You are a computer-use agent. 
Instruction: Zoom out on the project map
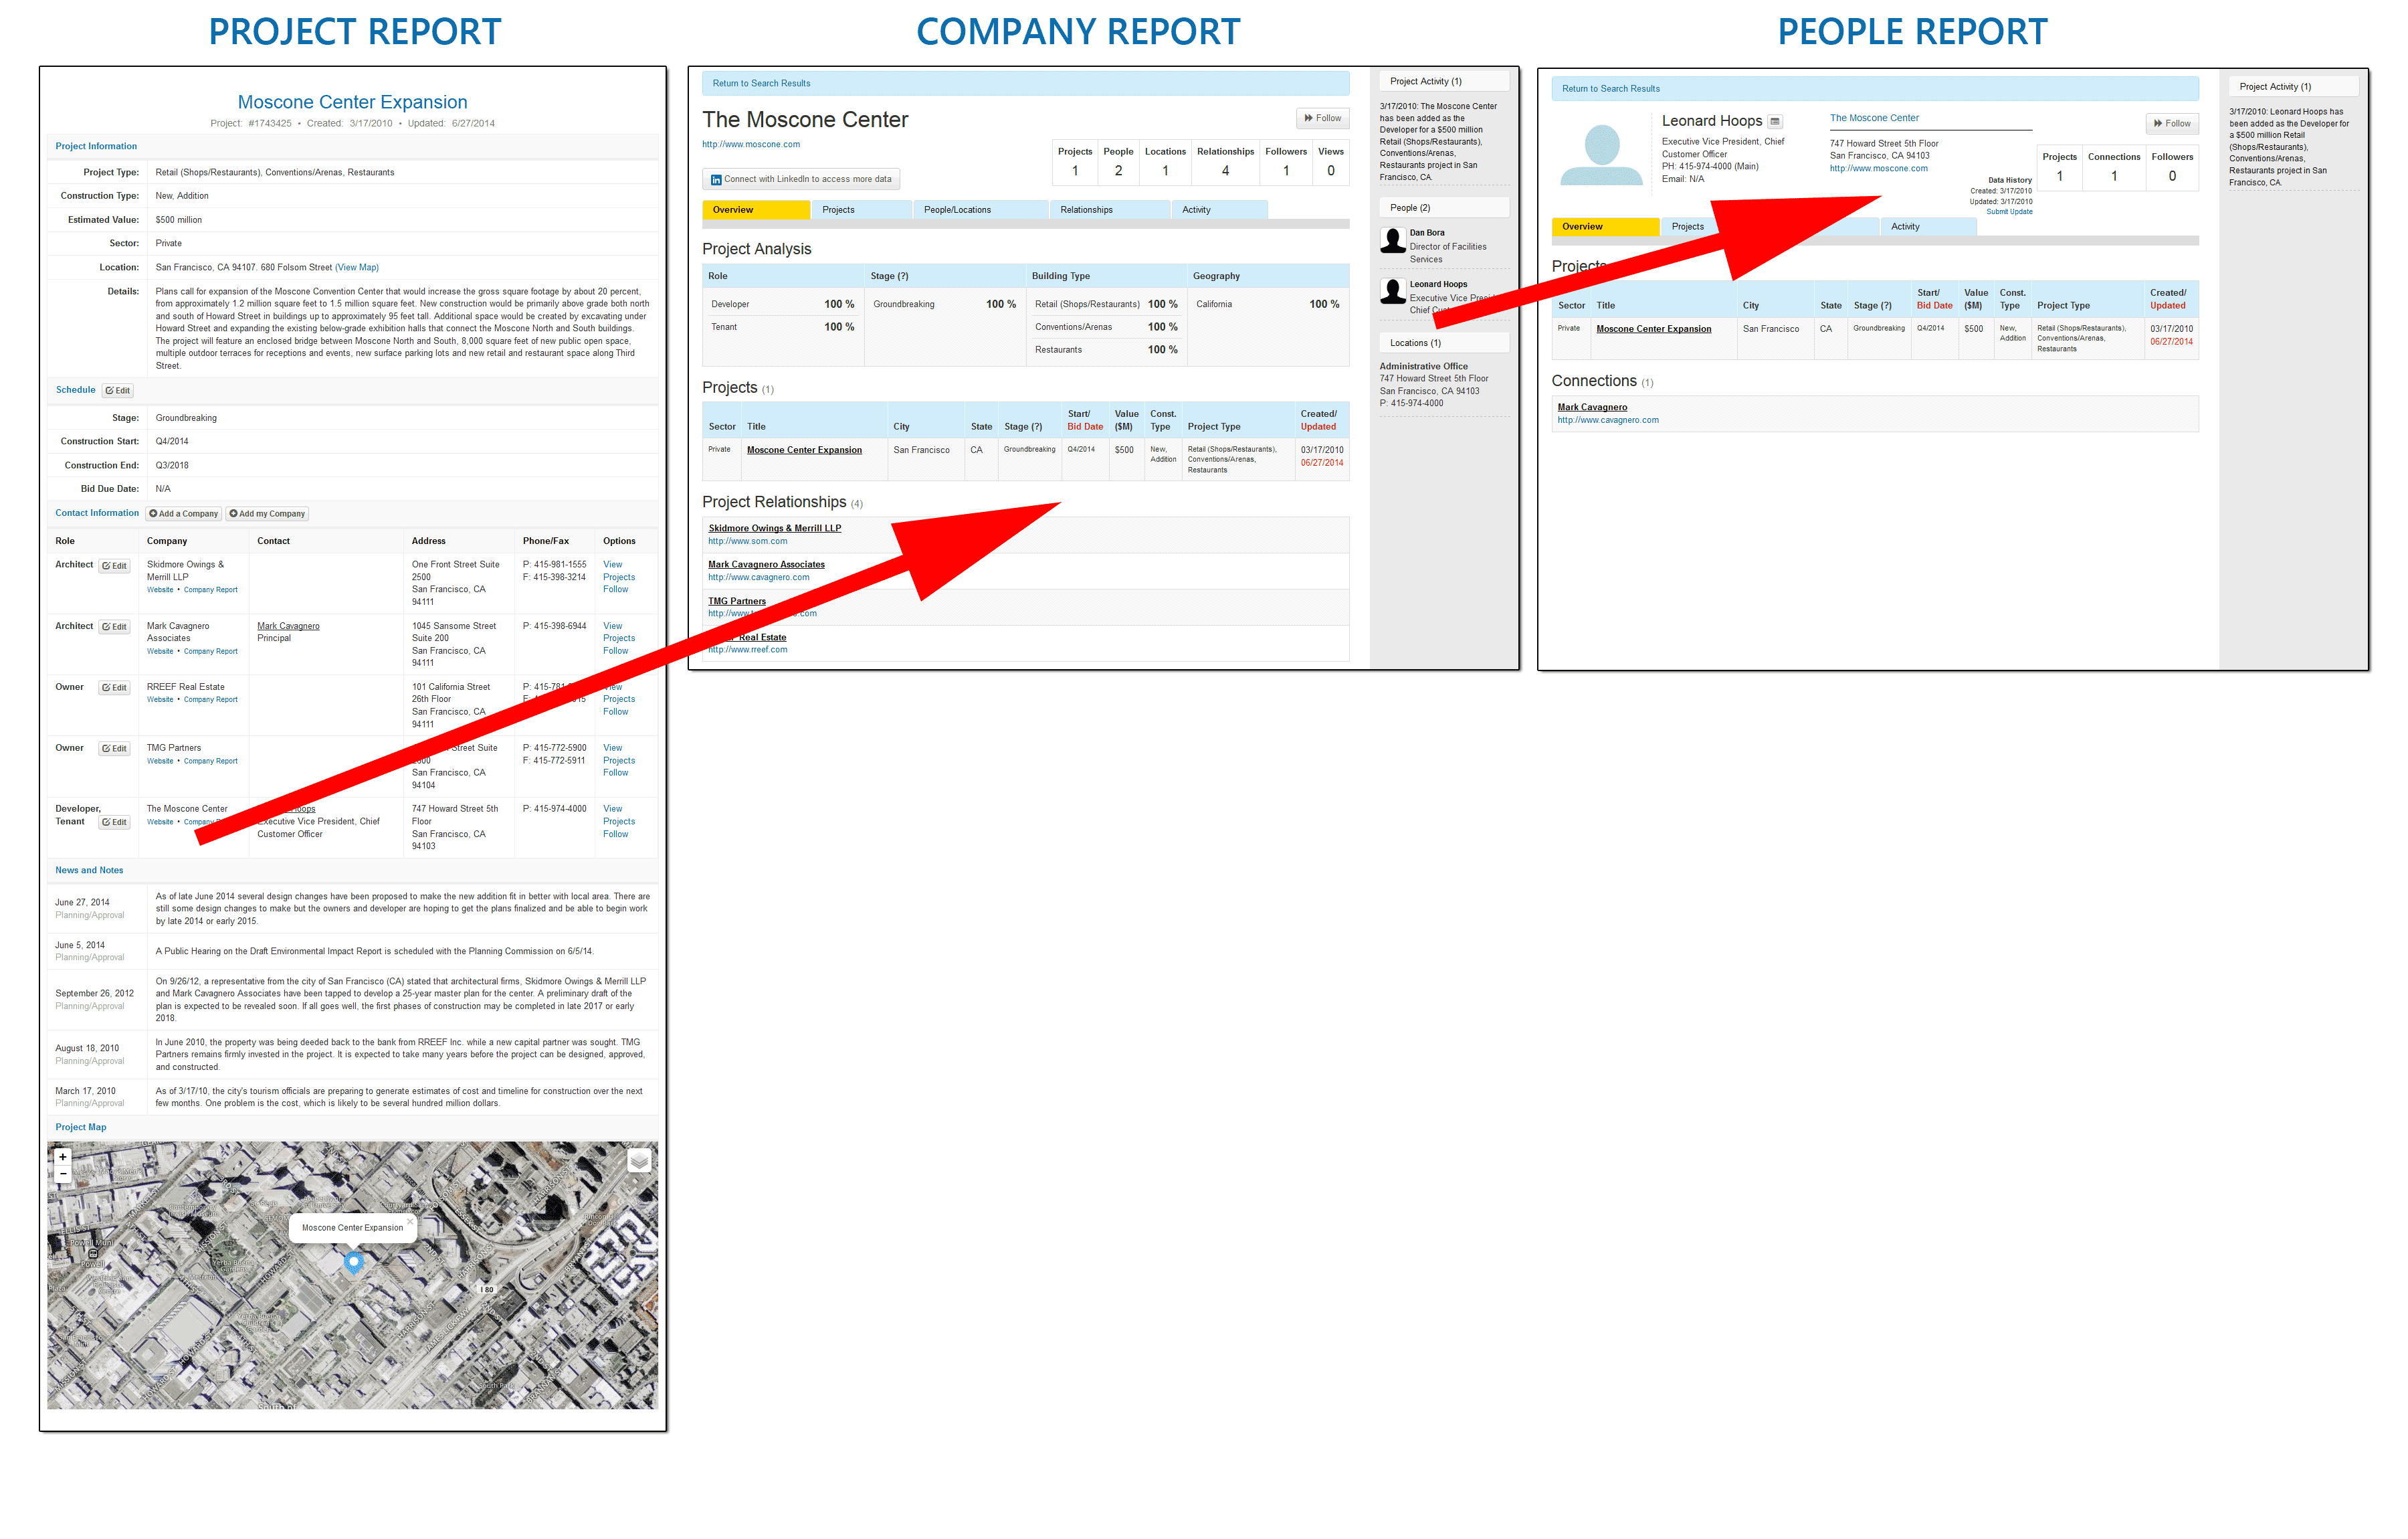point(62,1174)
